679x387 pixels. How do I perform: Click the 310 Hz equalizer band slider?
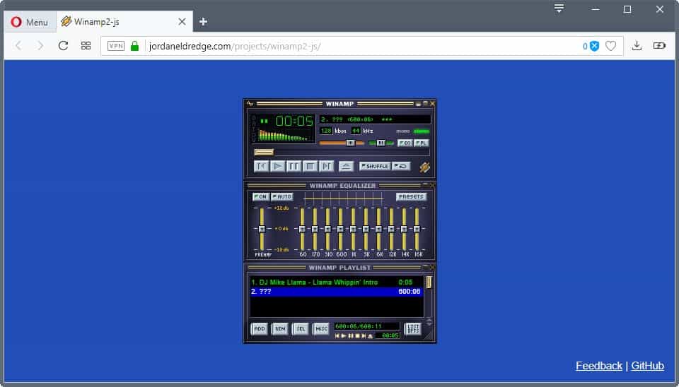[x=327, y=229]
